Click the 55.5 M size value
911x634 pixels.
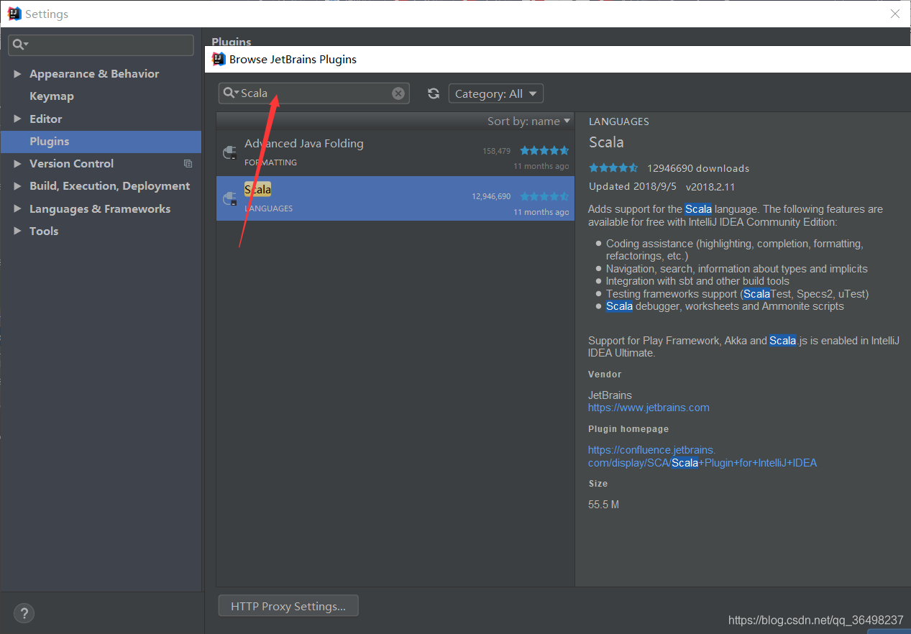point(603,505)
